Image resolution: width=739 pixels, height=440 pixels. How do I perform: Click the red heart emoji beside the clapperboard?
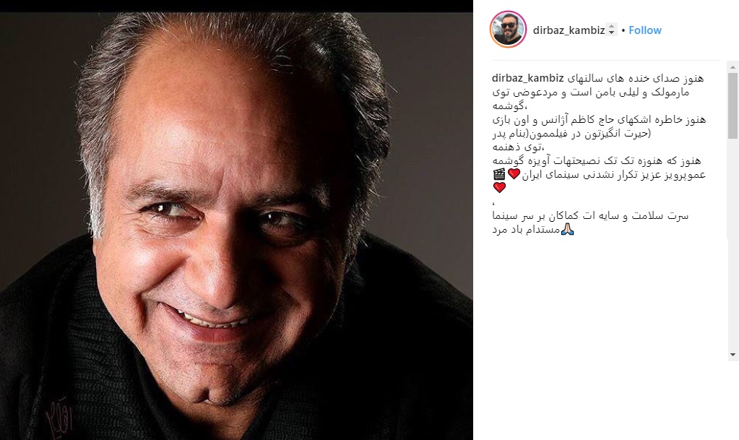pyautogui.click(x=514, y=174)
